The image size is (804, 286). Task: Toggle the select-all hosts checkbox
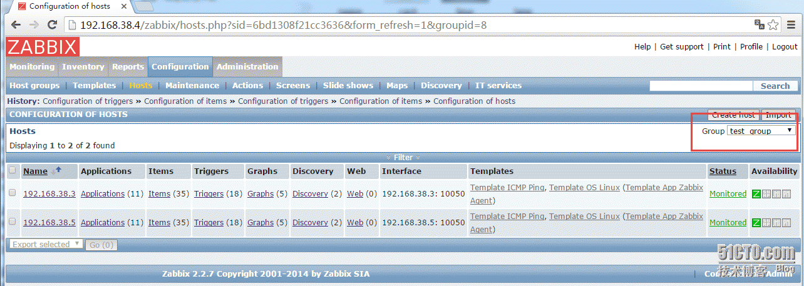click(x=13, y=170)
